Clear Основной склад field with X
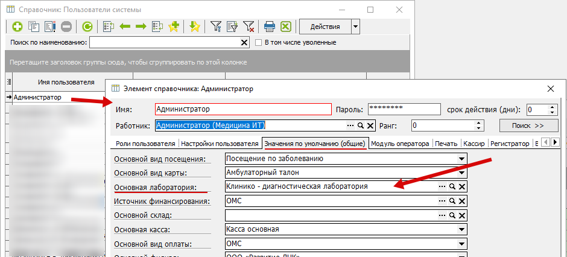 click(462, 215)
